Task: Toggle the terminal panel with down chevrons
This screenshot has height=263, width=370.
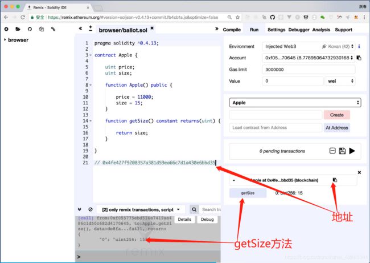Action: 80,209
